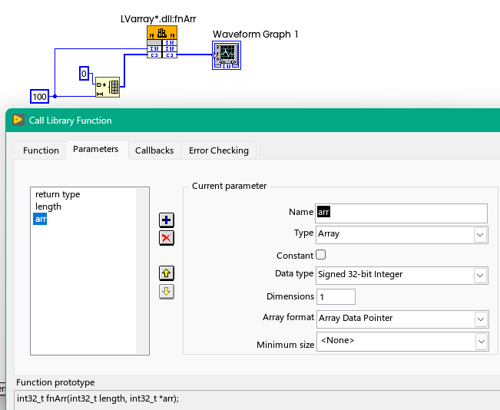Toggle the Constant checkbox
Viewport: 500px width, 410px height.
tap(321, 255)
